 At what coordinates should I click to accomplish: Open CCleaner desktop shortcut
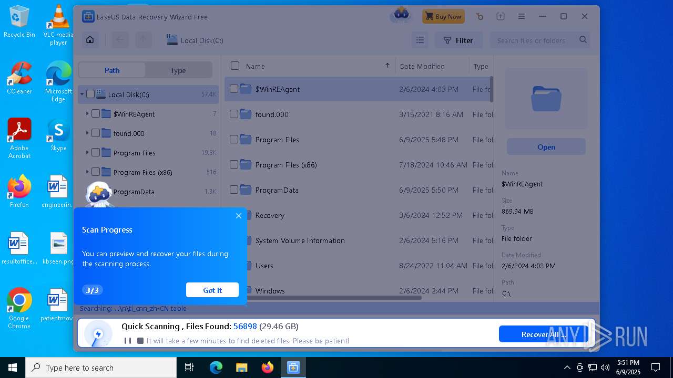tap(19, 78)
